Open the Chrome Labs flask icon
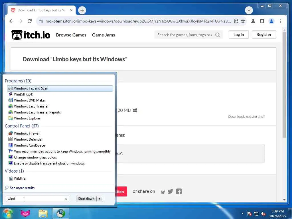 [253, 21]
